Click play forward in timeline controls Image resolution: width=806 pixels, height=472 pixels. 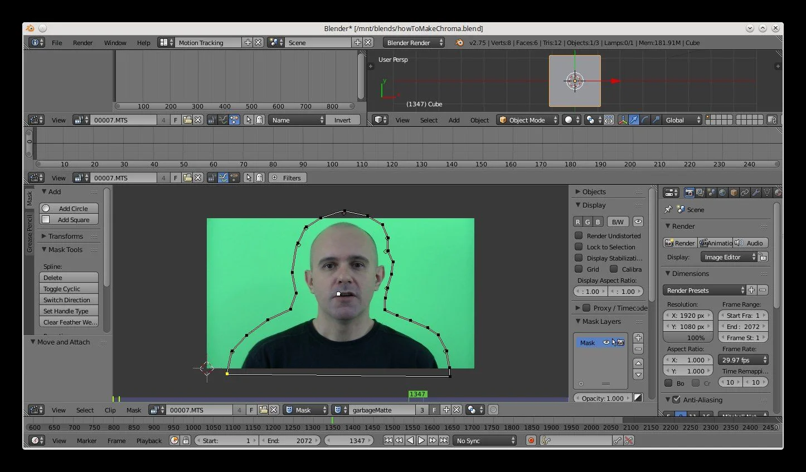click(421, 440)
